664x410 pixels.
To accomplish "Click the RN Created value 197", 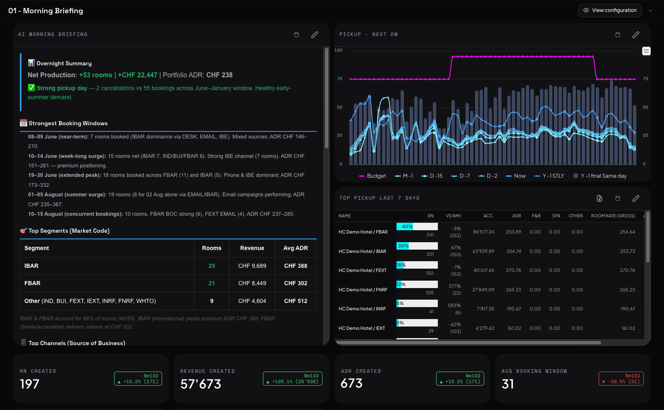I will (30, 384).
